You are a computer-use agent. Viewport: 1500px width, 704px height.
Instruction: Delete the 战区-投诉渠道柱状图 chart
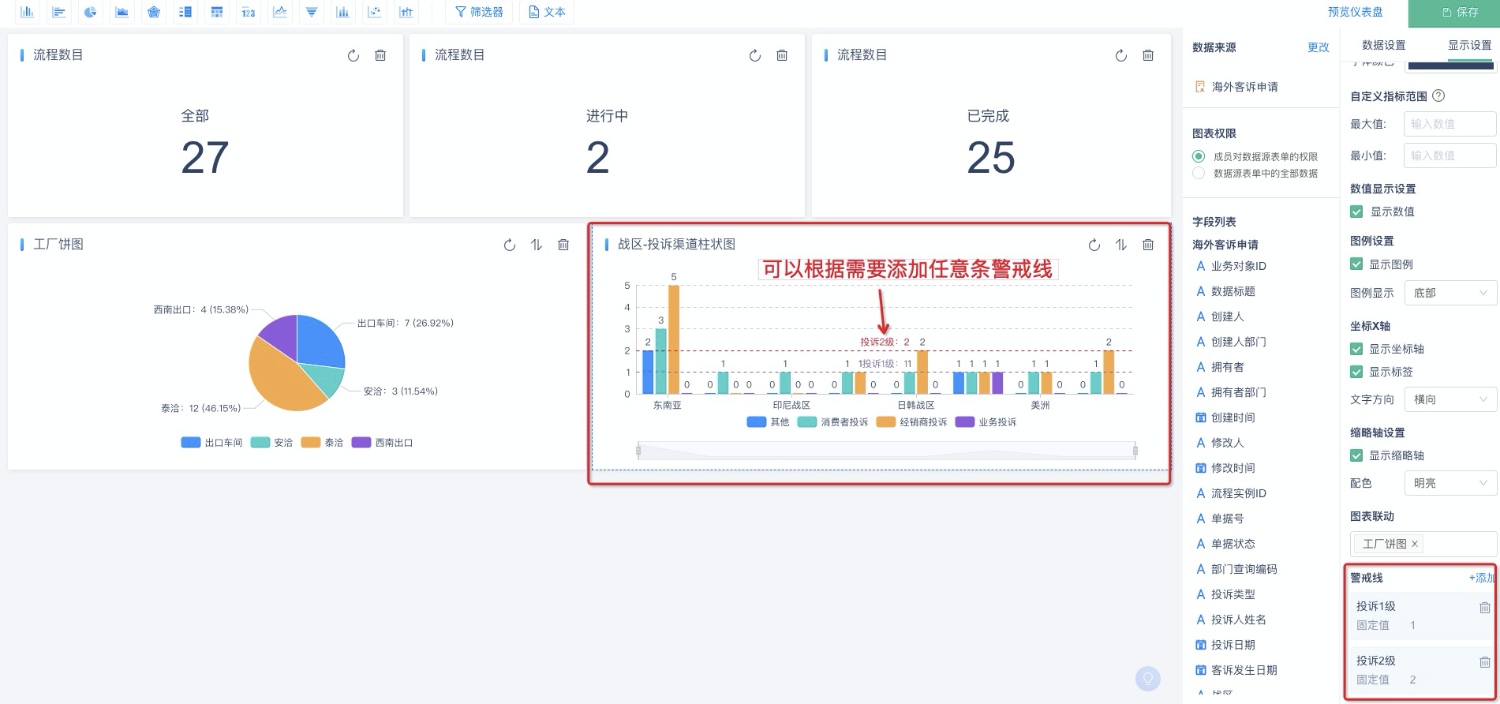(1148, 245)
